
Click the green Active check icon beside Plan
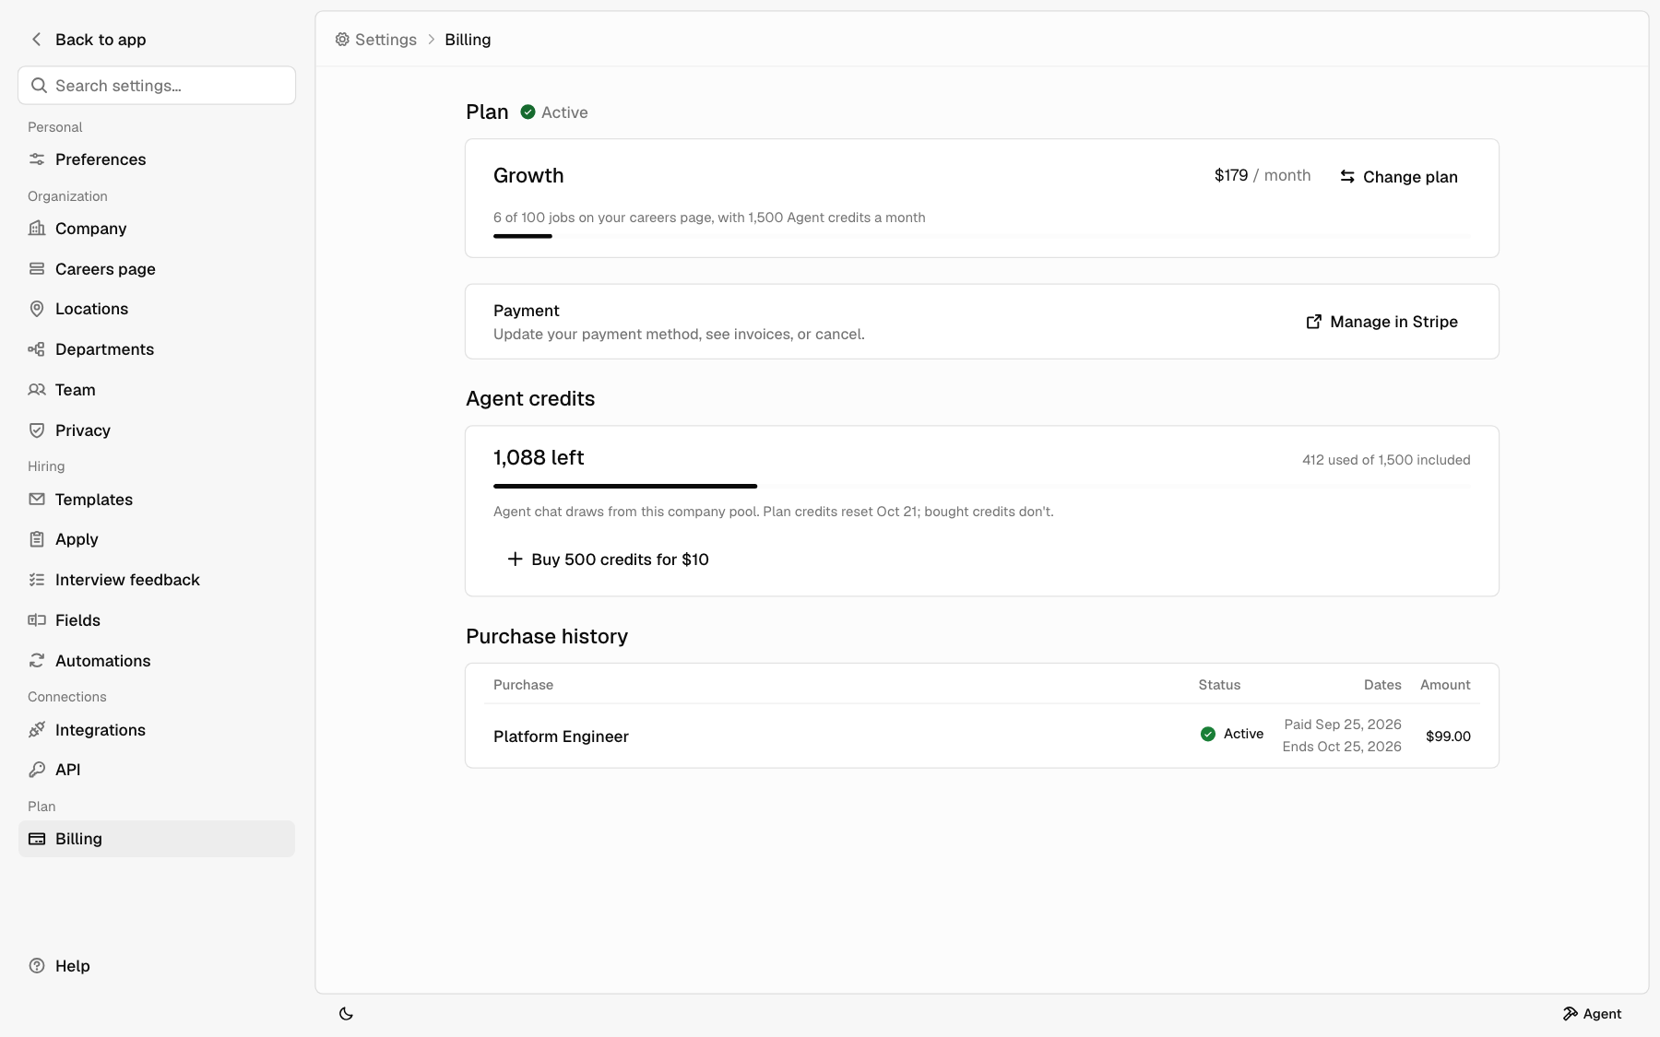point(528,112)
